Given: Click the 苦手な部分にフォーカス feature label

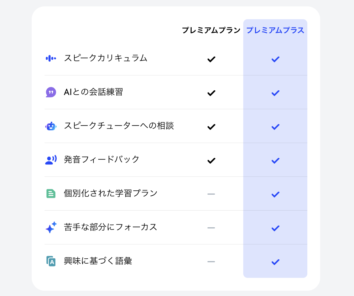Looking at the screenshot, I should (110, 227).
